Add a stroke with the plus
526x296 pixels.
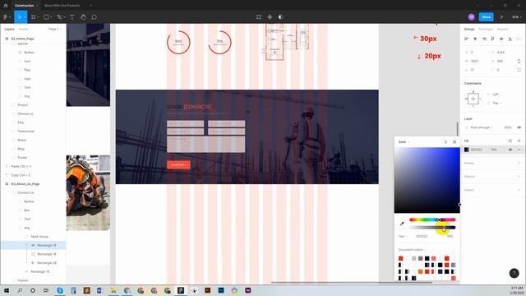[x=519, y=163]
